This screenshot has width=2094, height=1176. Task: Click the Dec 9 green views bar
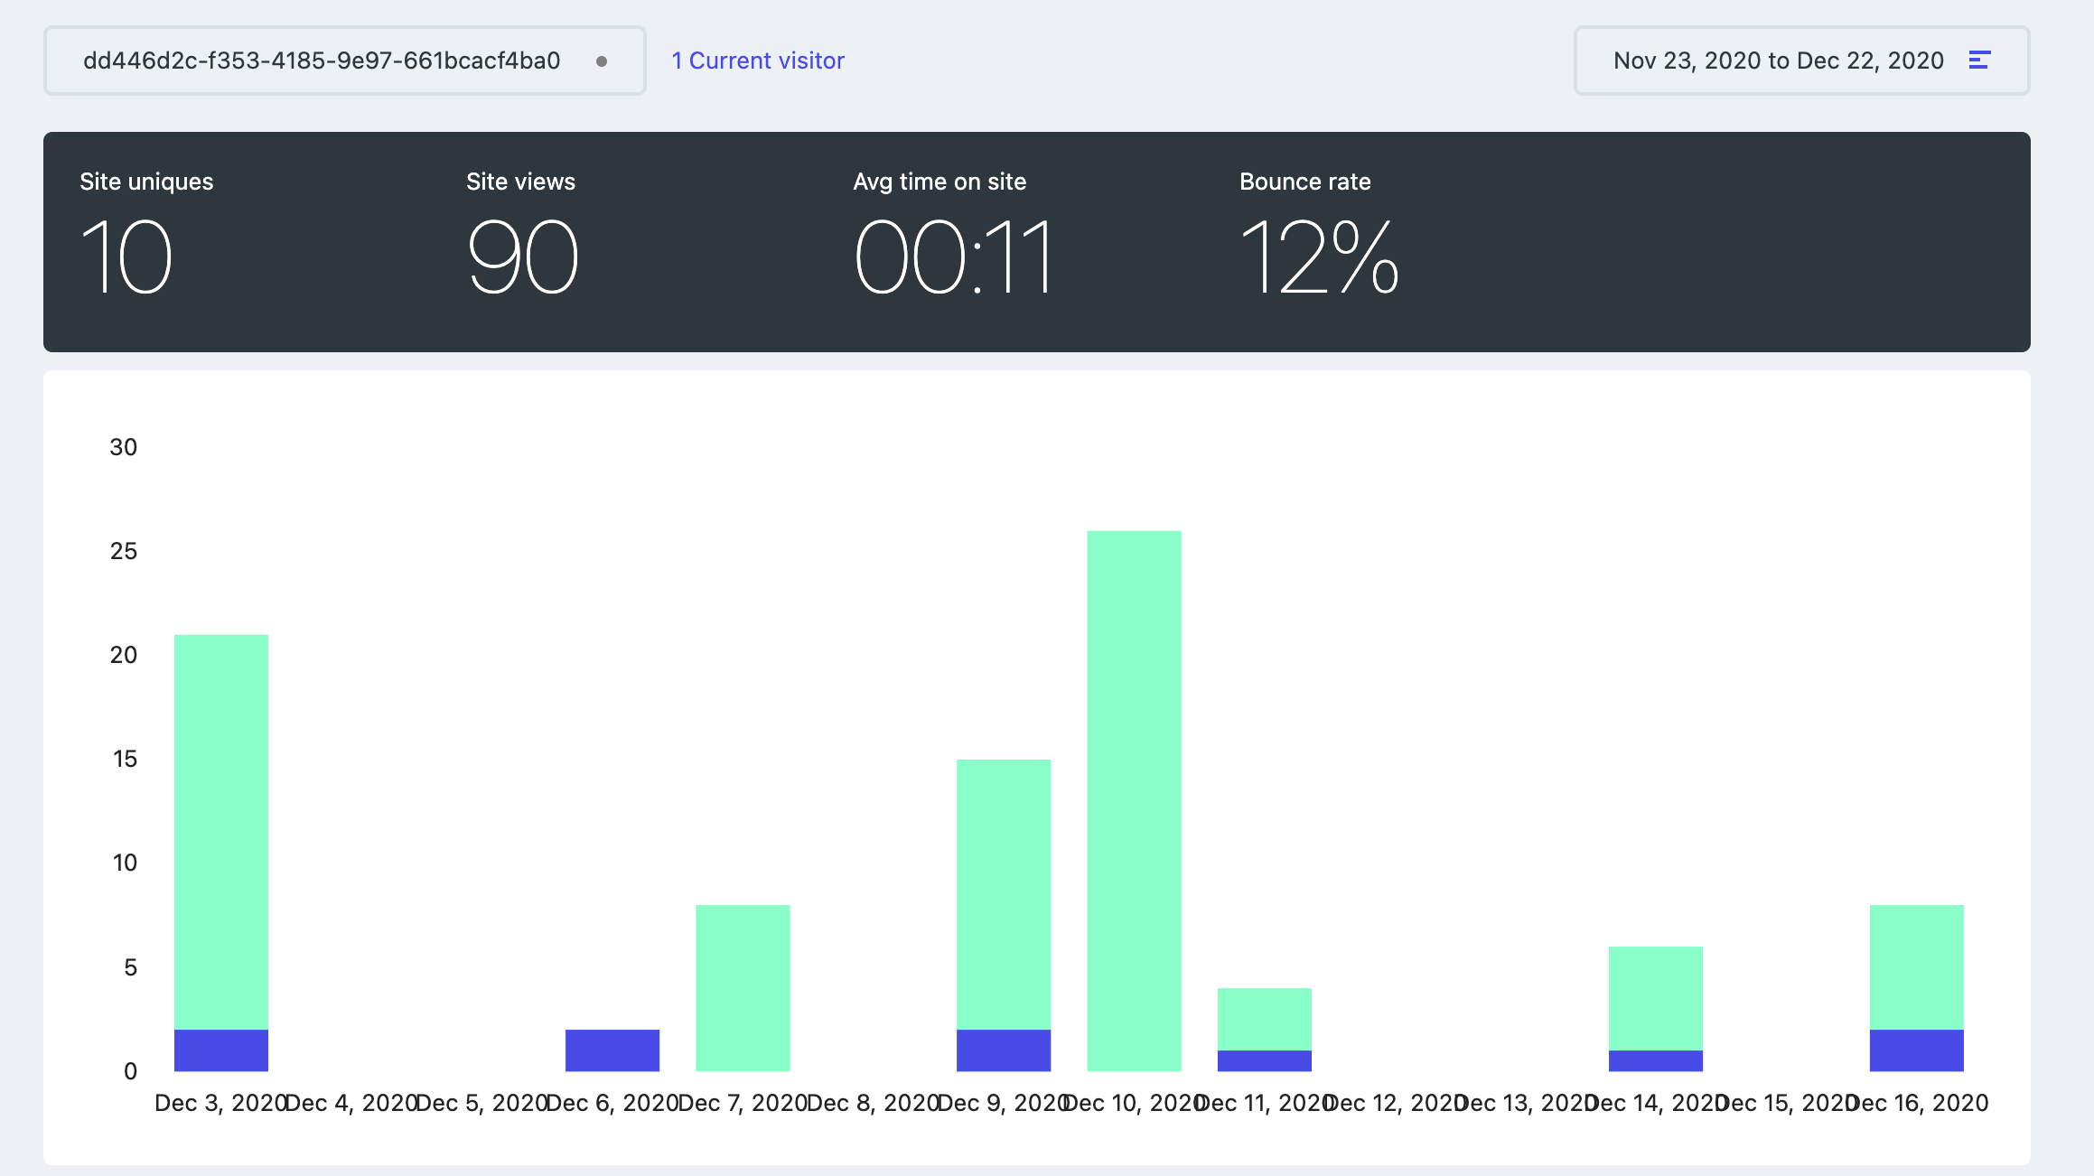(x=1004, y=894)
